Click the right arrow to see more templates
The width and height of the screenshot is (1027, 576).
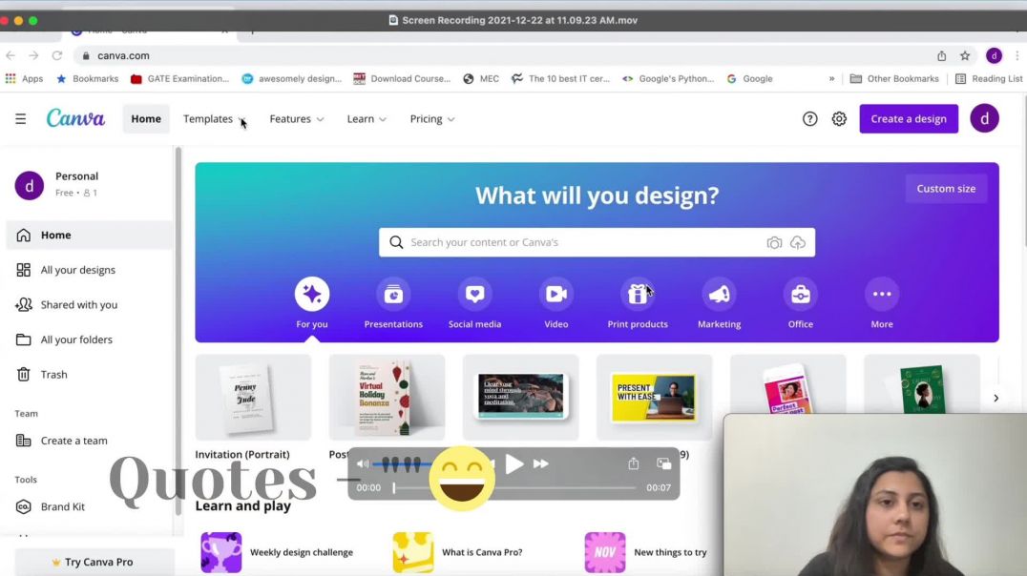(x=996, y=398)
